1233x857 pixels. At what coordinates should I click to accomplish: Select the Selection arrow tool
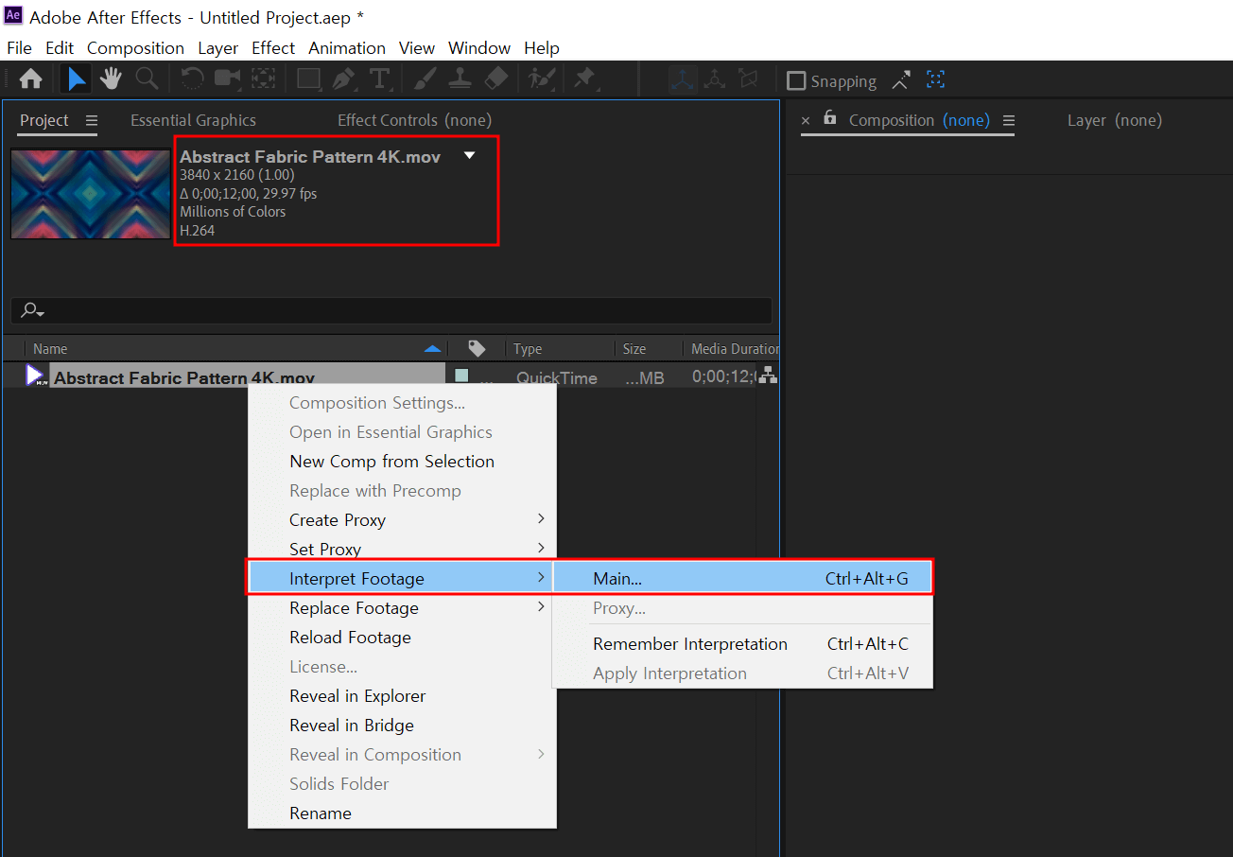(x=76, y=79)
